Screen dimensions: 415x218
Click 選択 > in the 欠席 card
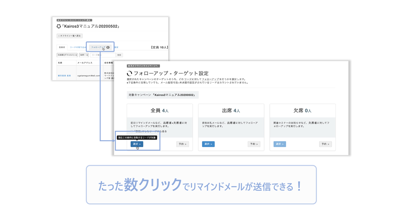(280, 144)
